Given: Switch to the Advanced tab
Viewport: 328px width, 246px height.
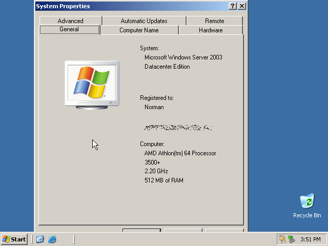Looking at the screenshot, I should [x=71, y=21].
